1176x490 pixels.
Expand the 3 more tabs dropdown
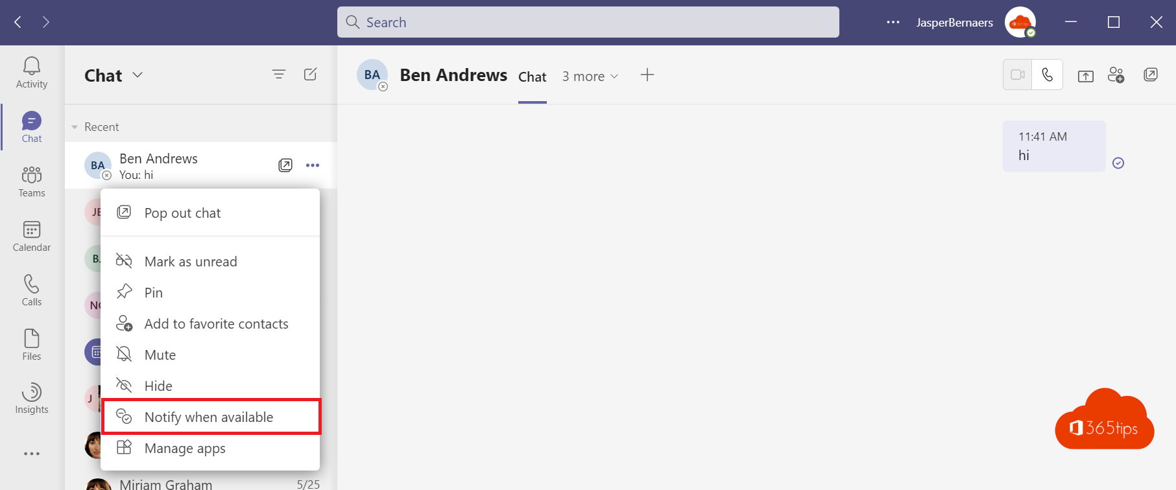point(590,76)
